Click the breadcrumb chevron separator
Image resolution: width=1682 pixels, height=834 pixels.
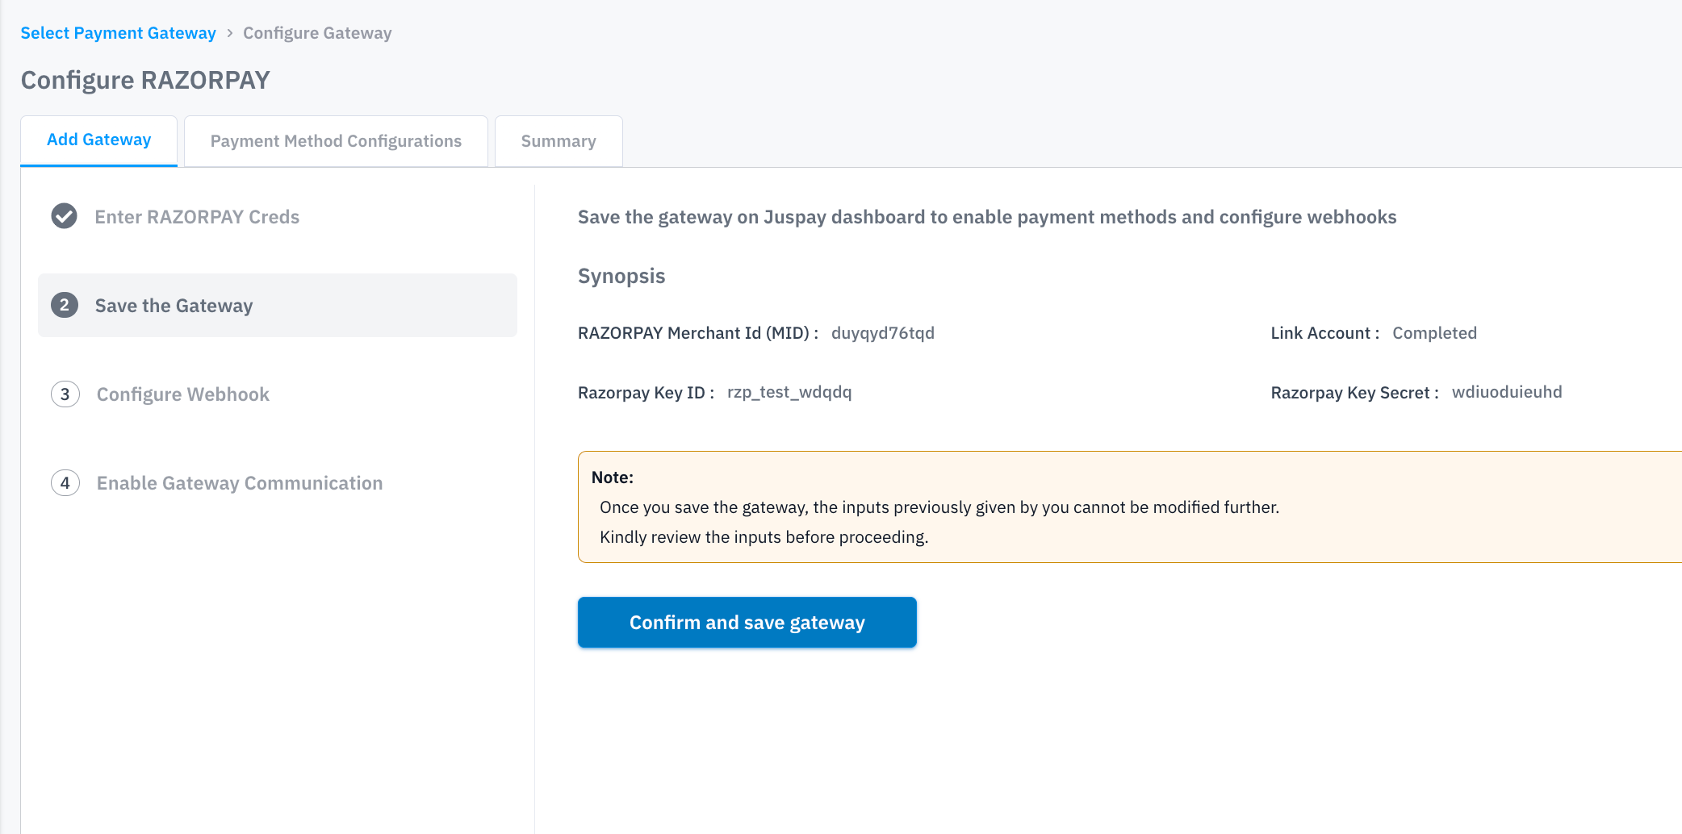pos(230,33)
